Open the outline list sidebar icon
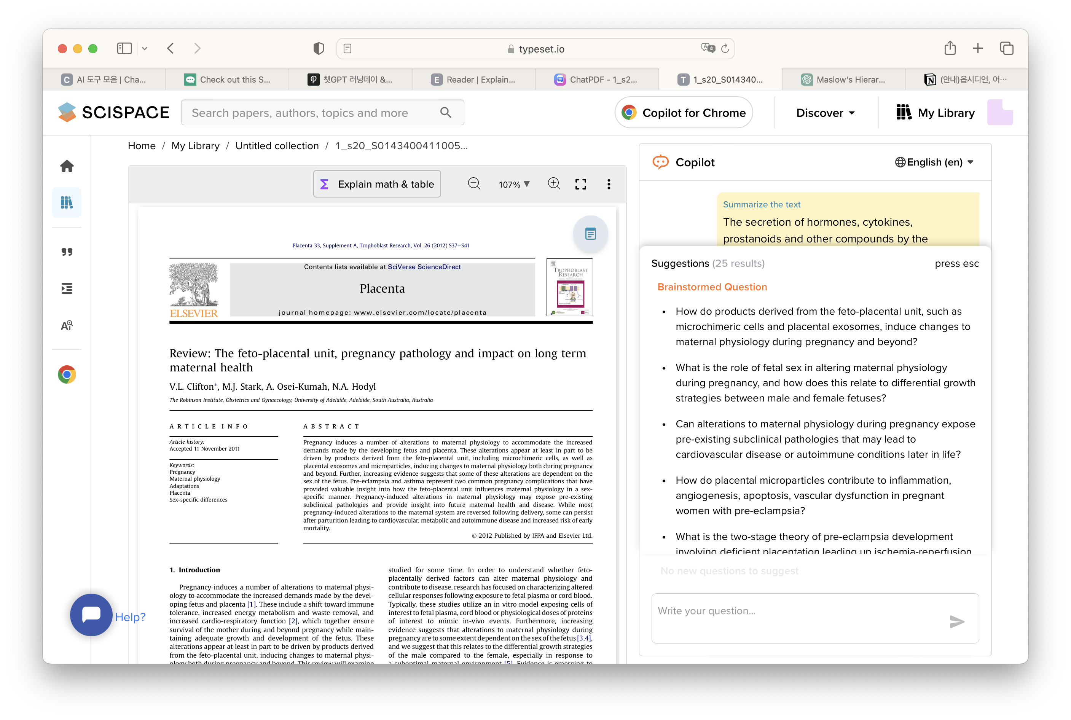The width and height of the screenshot is (1071, 720). tap(67, 288)
